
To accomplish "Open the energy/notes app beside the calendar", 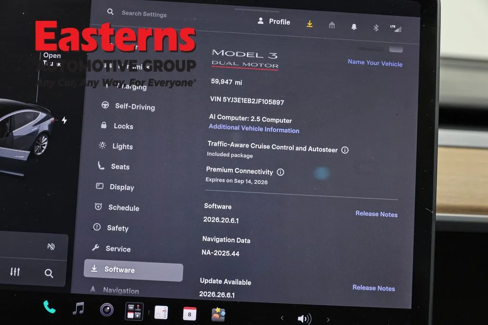I will [161, 312].
